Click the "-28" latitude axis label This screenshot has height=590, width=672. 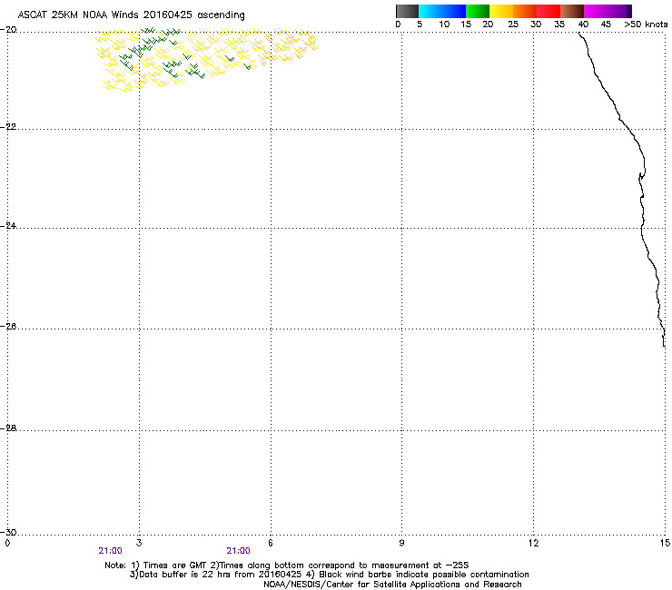[x=8, y=428]
